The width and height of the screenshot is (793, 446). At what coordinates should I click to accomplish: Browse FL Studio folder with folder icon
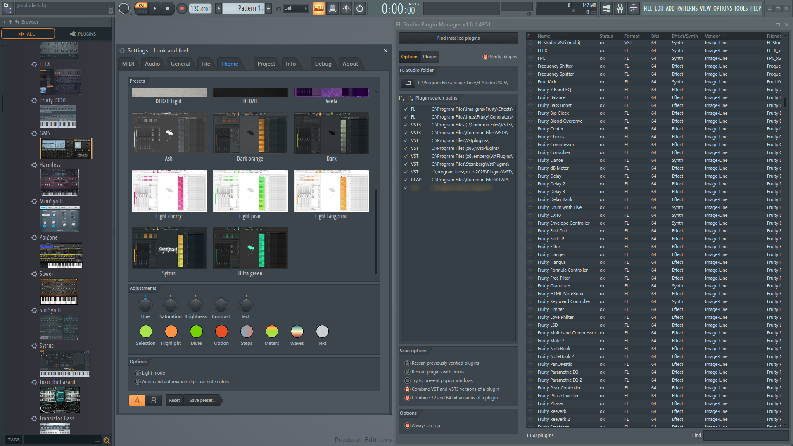tap(408, 83)
